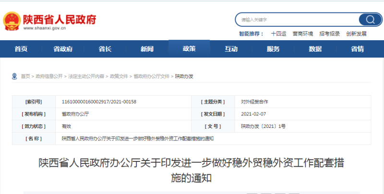Select the 新闻 navigation tab
This screenshot has height=194, width=384.
[x=147, y=49]
